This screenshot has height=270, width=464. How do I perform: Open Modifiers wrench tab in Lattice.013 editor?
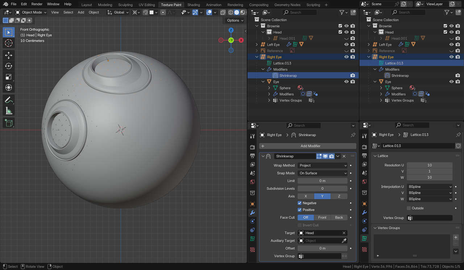coord(365,212)
